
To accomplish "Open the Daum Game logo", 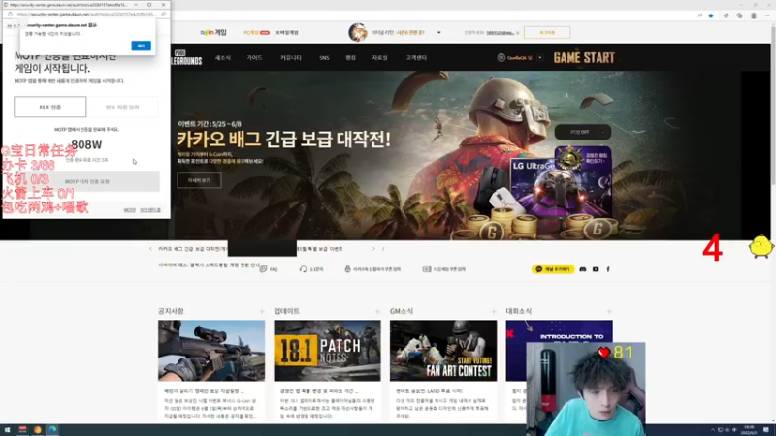I will pos(213,32).
